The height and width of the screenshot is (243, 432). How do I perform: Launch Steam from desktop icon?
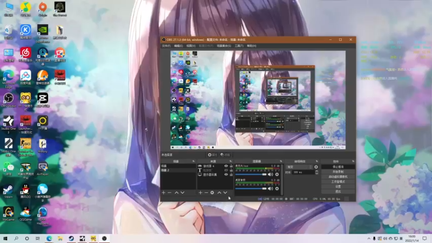point(8,191)
